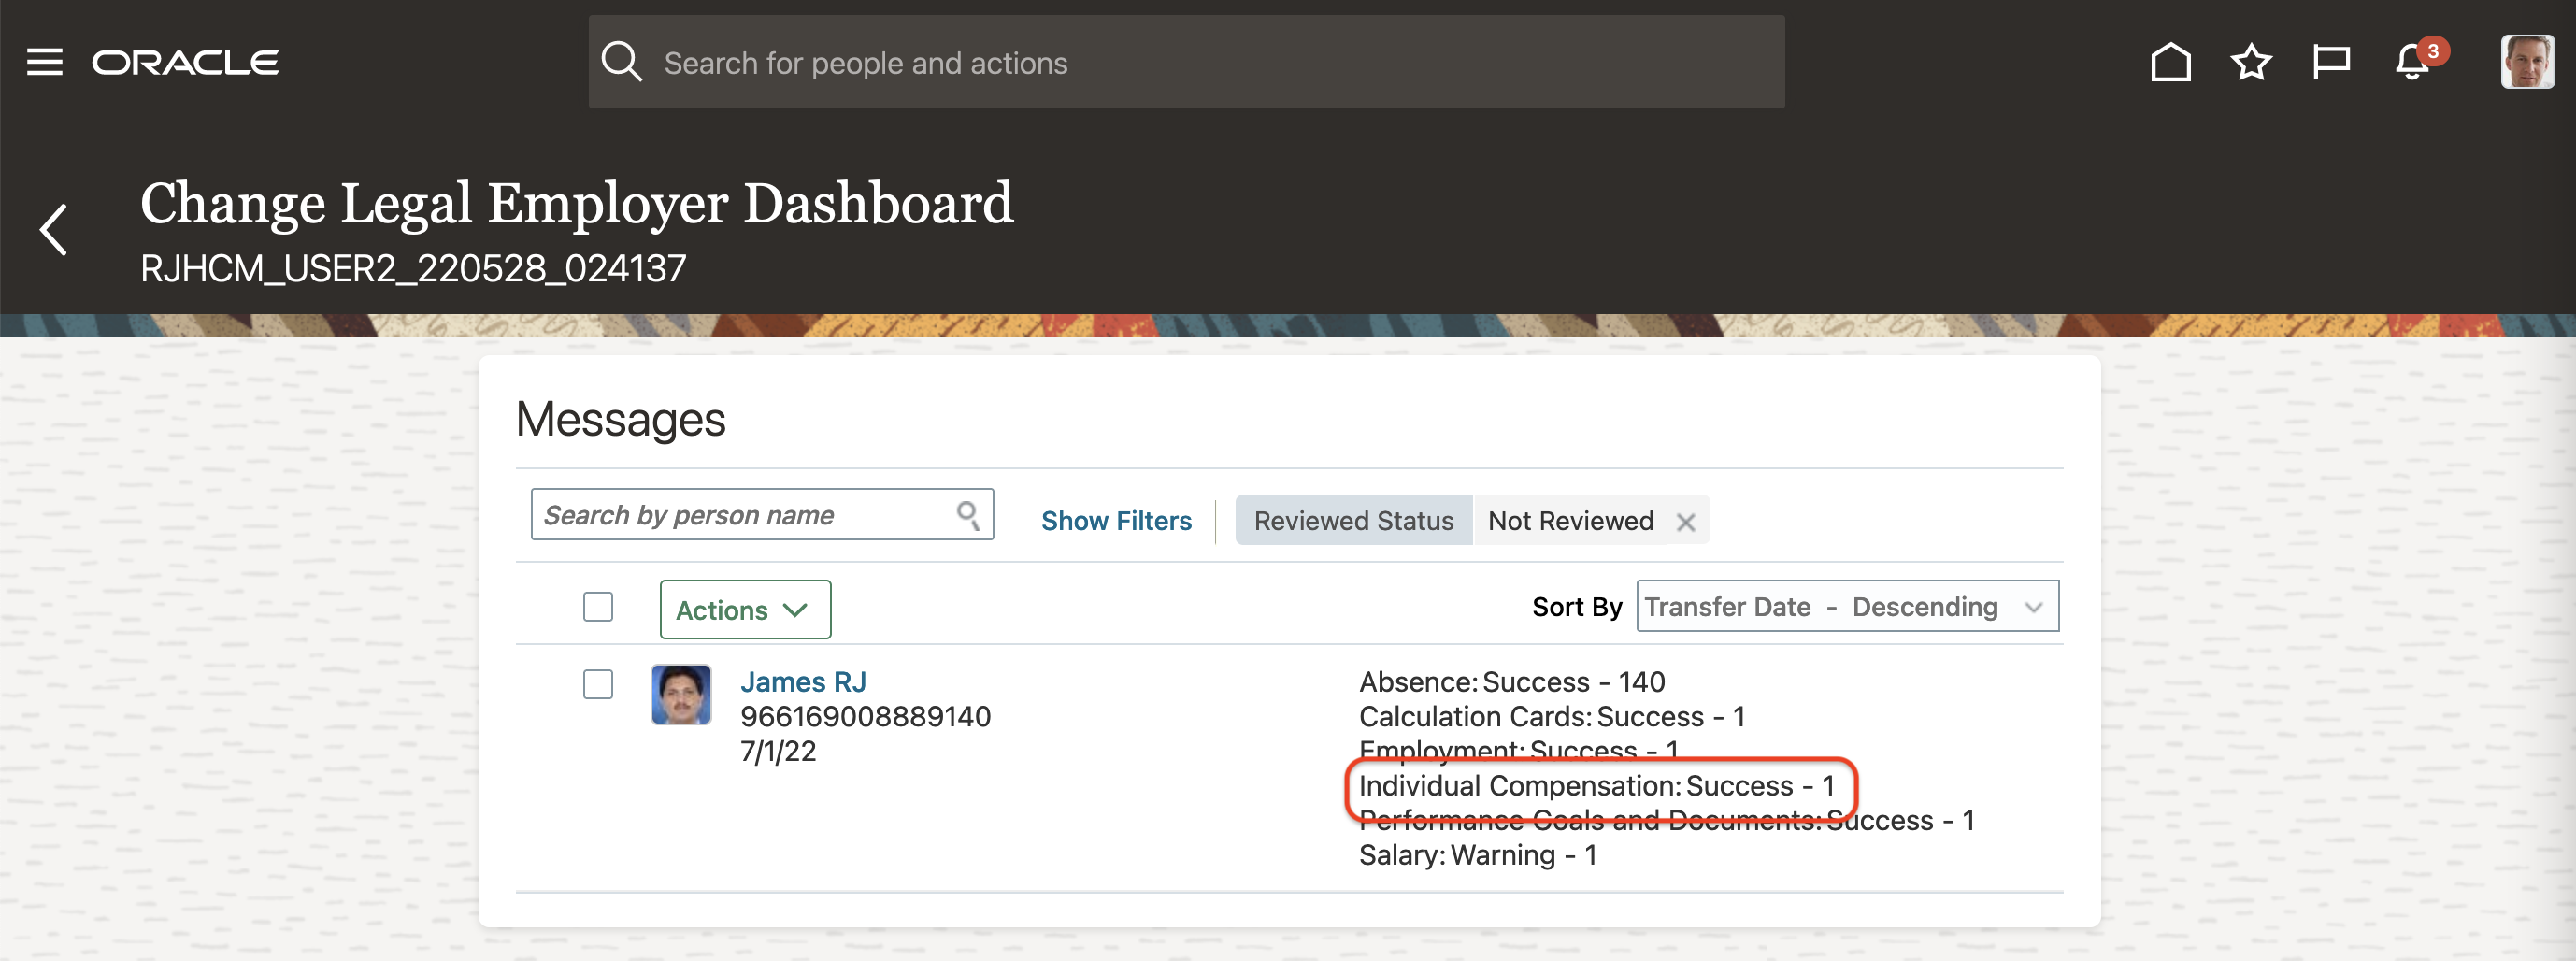Click the Home icon
The image size is (2576, 961).
point(2170,62)
